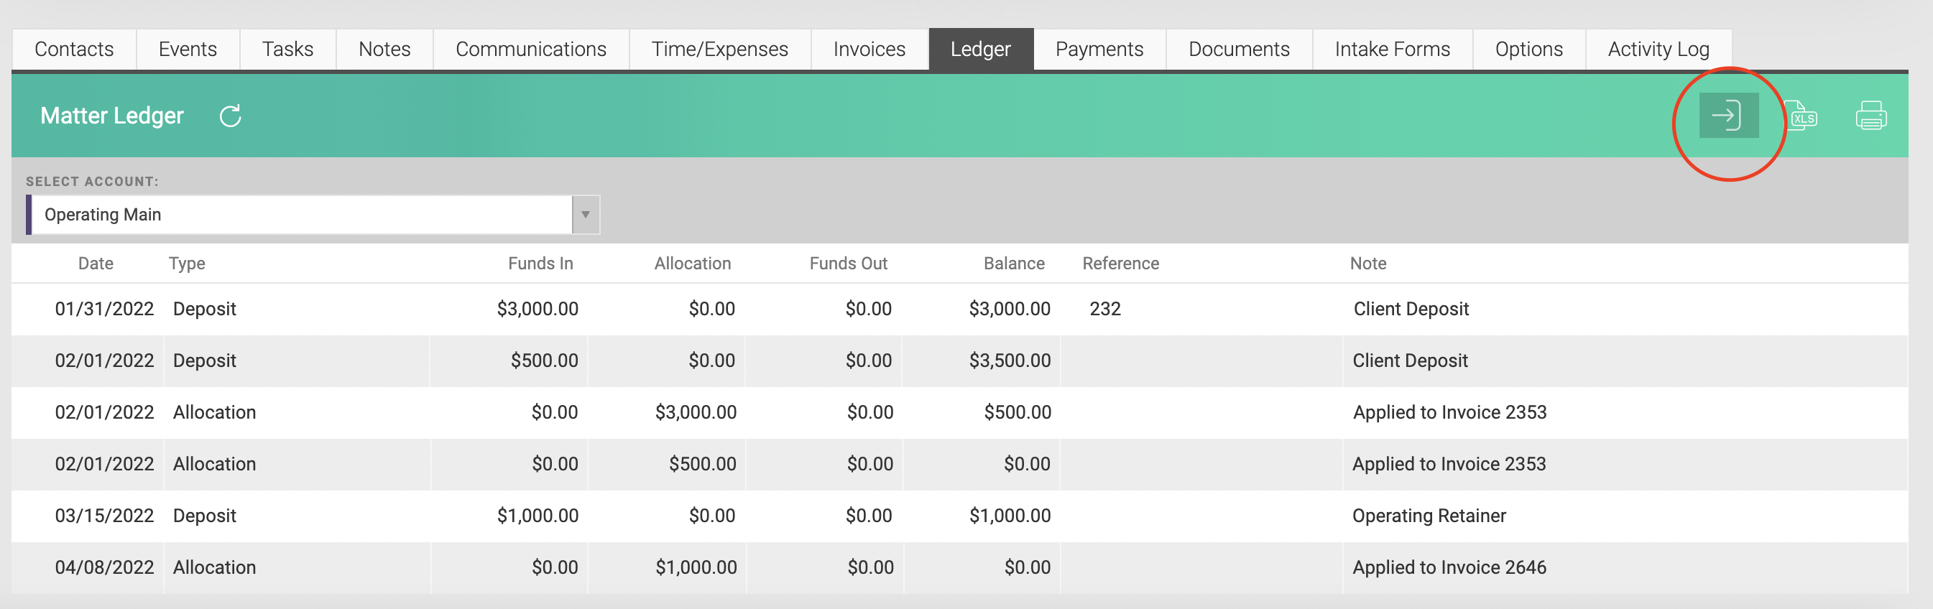Switch to Time/Expenses tab
1933x609 pixels.
click(719, 50)
